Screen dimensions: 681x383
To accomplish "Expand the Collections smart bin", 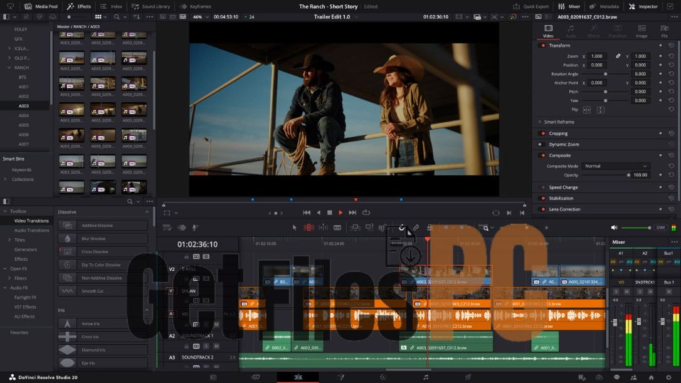I will [5, 179].
